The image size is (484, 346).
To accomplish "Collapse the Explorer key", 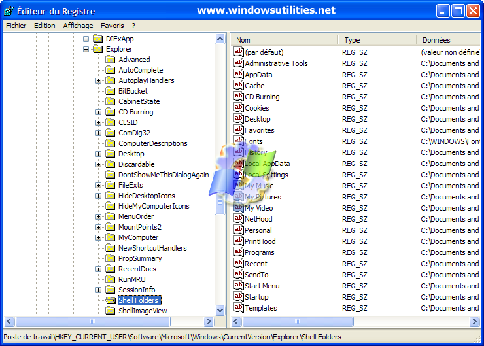I will pyautogui.click(x=86, y=50).
